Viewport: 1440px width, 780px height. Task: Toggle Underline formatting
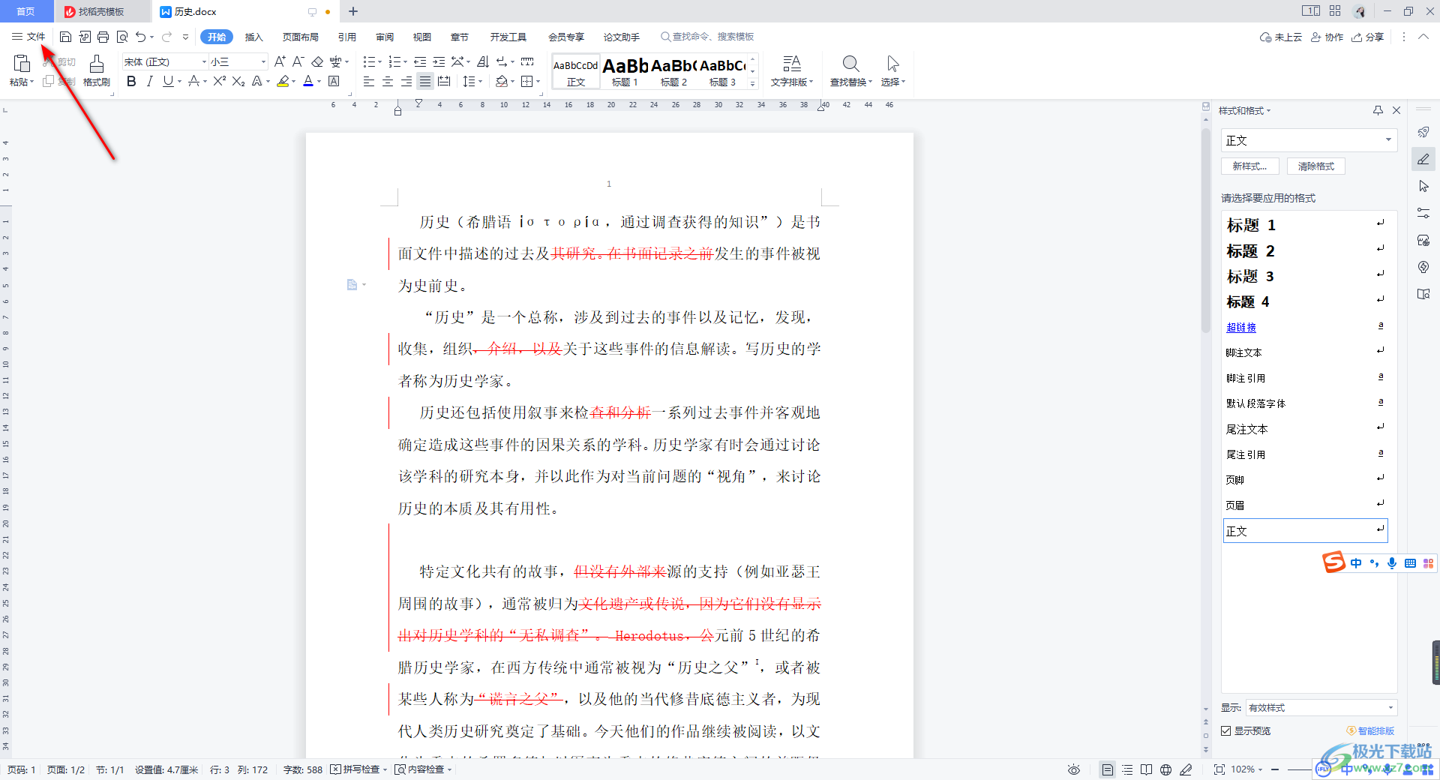[x=168, y=81]
